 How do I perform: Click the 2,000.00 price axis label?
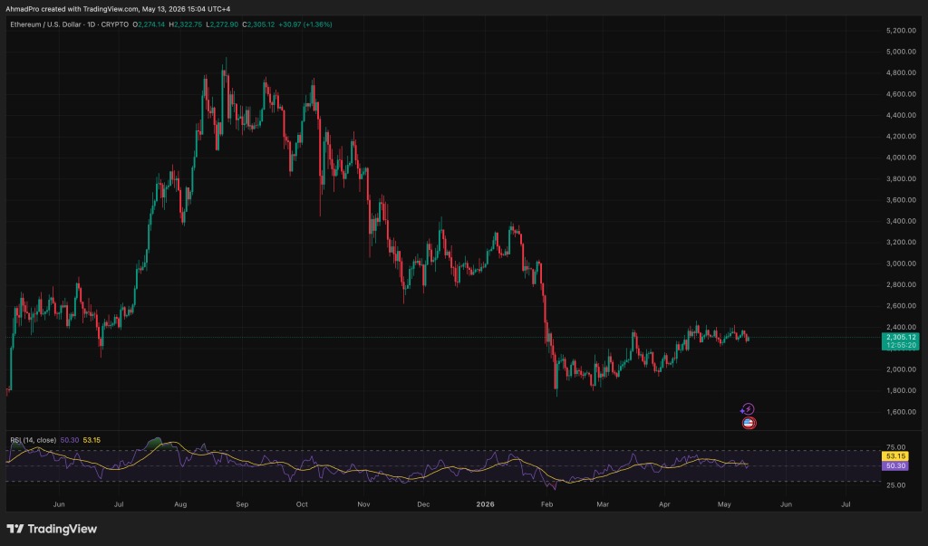click(901, 369)
